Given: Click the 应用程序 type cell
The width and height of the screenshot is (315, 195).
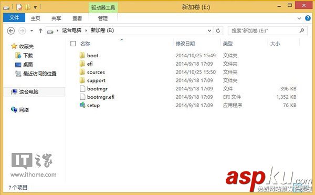Looking at the screenshot, I should (x=233, y=105).
